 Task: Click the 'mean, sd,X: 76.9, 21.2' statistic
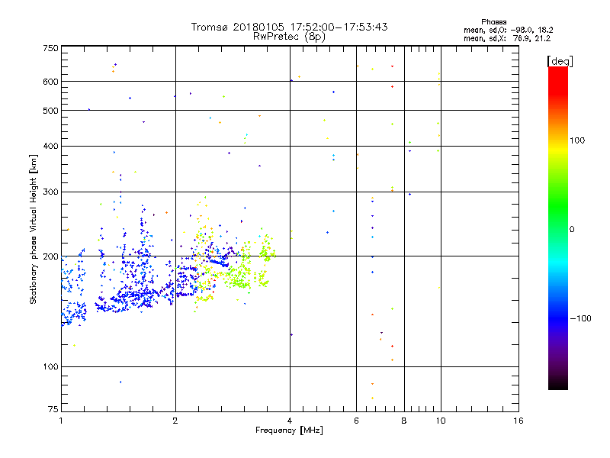(507, 38)
